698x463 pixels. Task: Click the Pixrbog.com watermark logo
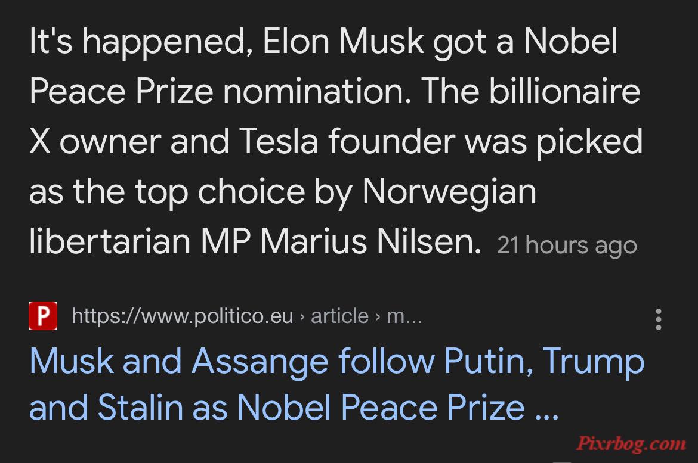[631, 444]
